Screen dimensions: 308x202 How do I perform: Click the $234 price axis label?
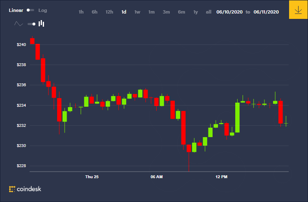point(21,106)
